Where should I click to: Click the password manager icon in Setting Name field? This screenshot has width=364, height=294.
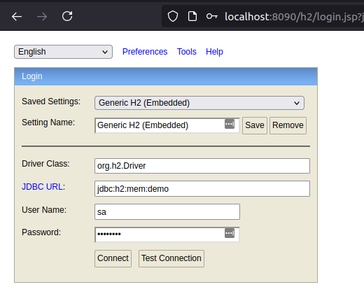tap(230, 124)
